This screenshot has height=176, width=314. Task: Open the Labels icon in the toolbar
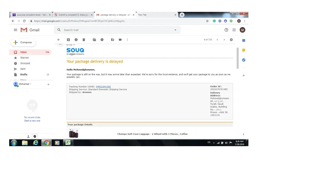120,40
